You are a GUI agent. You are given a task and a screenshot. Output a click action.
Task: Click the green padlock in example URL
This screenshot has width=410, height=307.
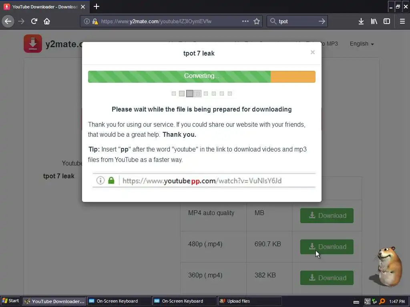pyautogui.click(x=111, y=180)
